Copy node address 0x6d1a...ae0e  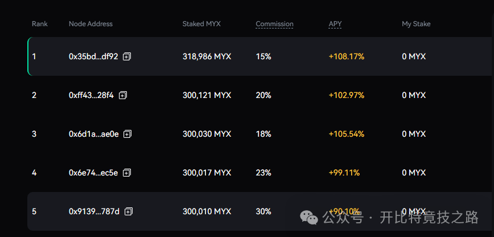(x=127, y=134)
